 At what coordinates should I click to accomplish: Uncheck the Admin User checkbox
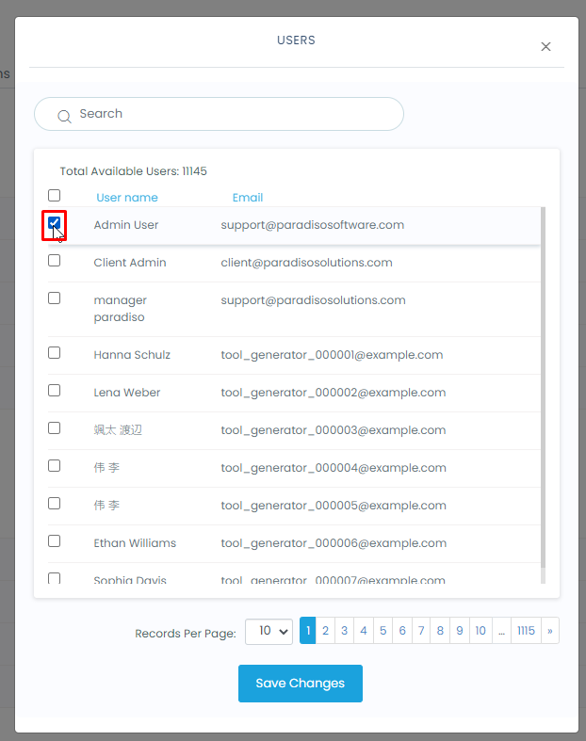tap(55, 223)
